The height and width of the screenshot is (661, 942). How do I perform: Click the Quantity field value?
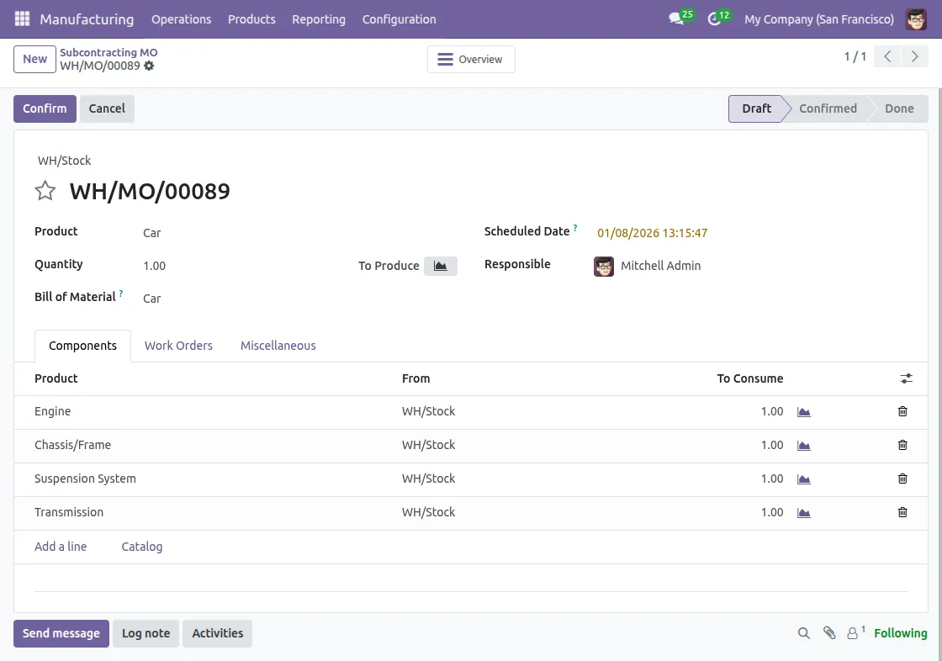point(155,266)
